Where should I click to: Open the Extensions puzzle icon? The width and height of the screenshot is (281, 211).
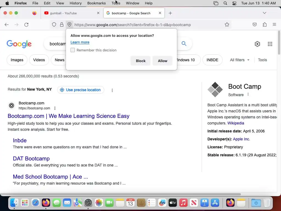pos(265,24)
